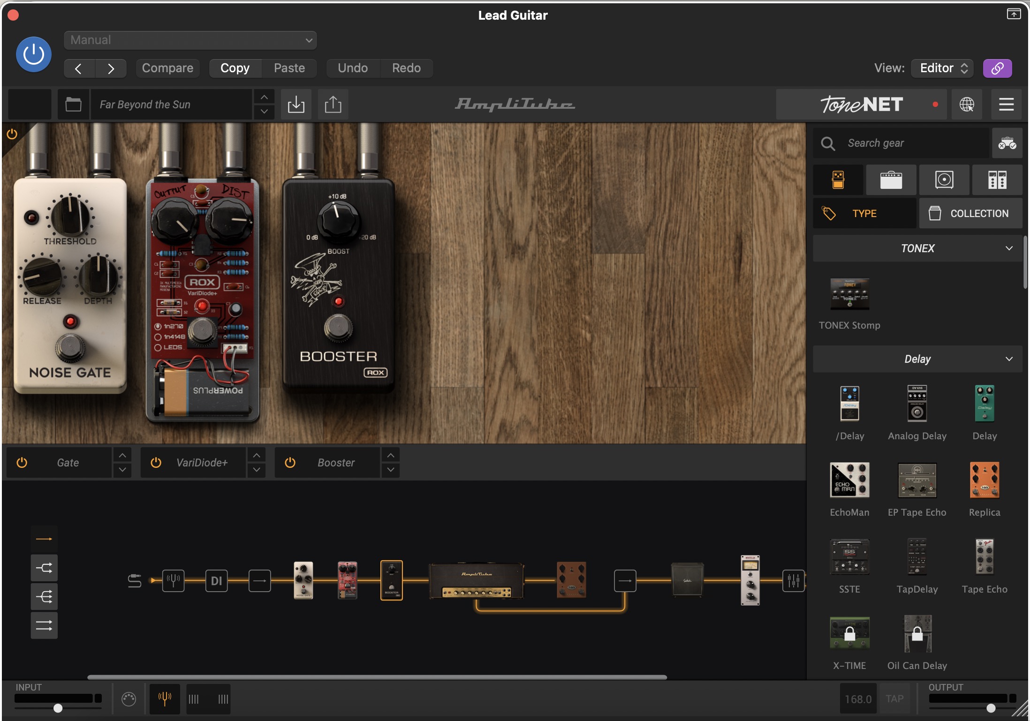1030x721 pixels.
Task: Click the Far Beyond the Sun preset name
Action: (x=171, y=104)
